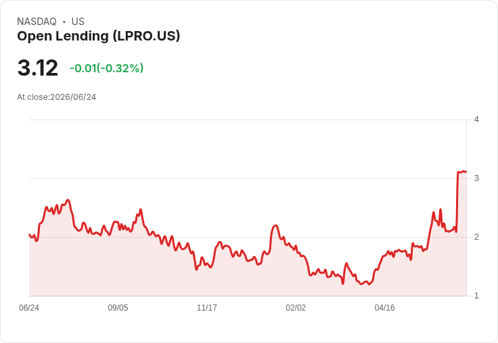The image size is (498, 343).
Task: Click the US market label
Action: click(x=78, y=22)
